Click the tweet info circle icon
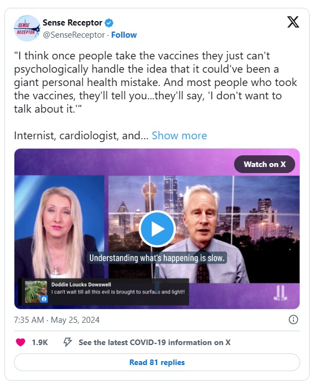Viewport: 314px width, 385px height. (x=293, y=320)
